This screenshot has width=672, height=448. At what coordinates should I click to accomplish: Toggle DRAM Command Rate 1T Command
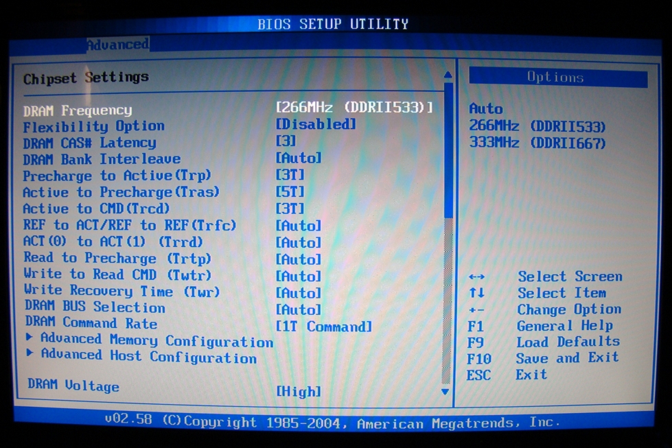coord(323,327)
